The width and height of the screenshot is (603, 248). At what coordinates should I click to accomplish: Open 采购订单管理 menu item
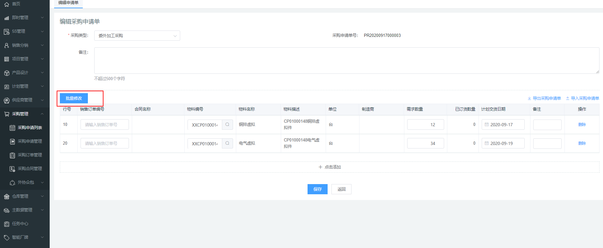coord(30,155)
